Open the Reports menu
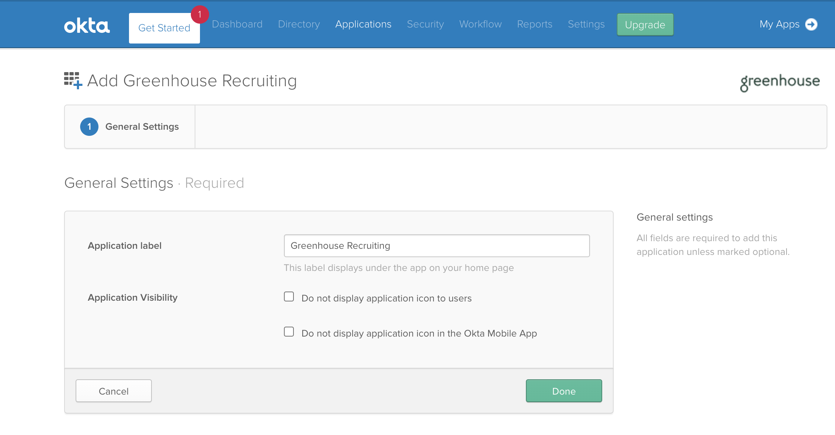 tap(535, 24)
